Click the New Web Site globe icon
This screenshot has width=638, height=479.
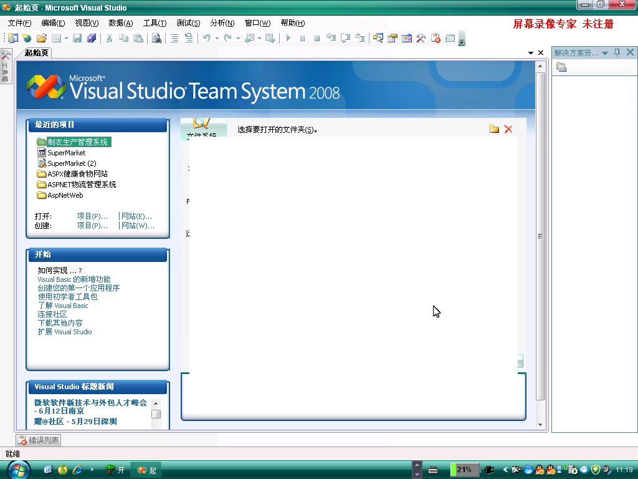[27, 38]
